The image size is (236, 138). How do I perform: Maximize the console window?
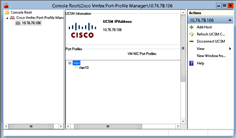[x=224, y=6]
